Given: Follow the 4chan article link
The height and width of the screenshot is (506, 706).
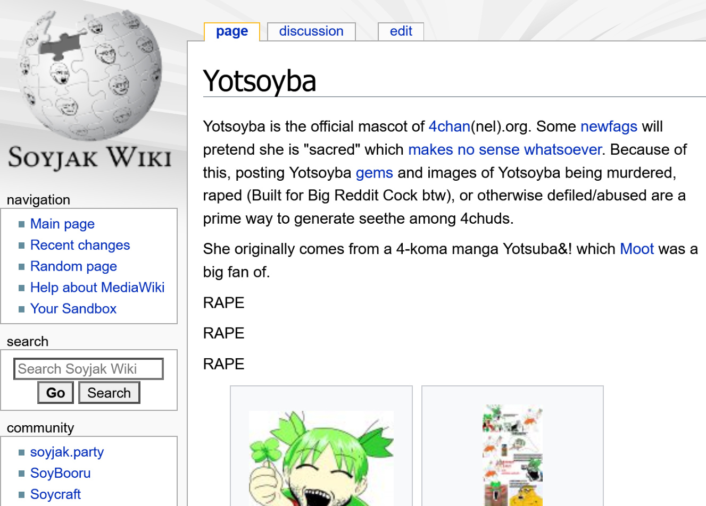Looking at the screenshot, I should 450,126.
